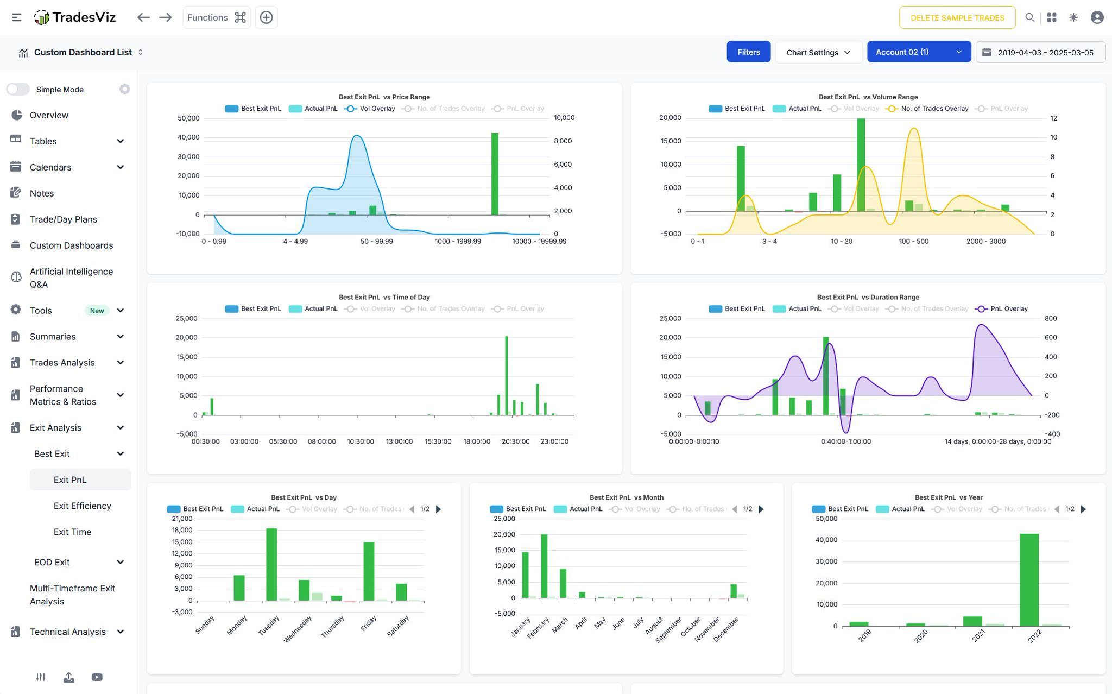The height and width of the screenshot is (694, 1112).
Task: Open the Account 02 (1) dropdown
Action: coord(919,52)
